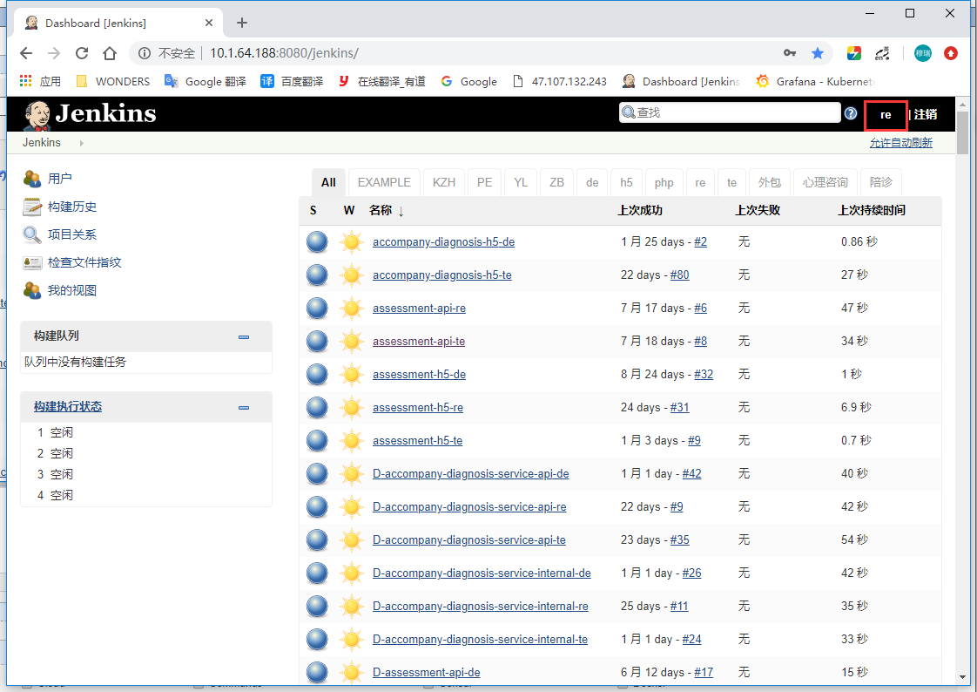Click 允许自动刷新 link
Screen dimensions: 977x692
(901, 143)
